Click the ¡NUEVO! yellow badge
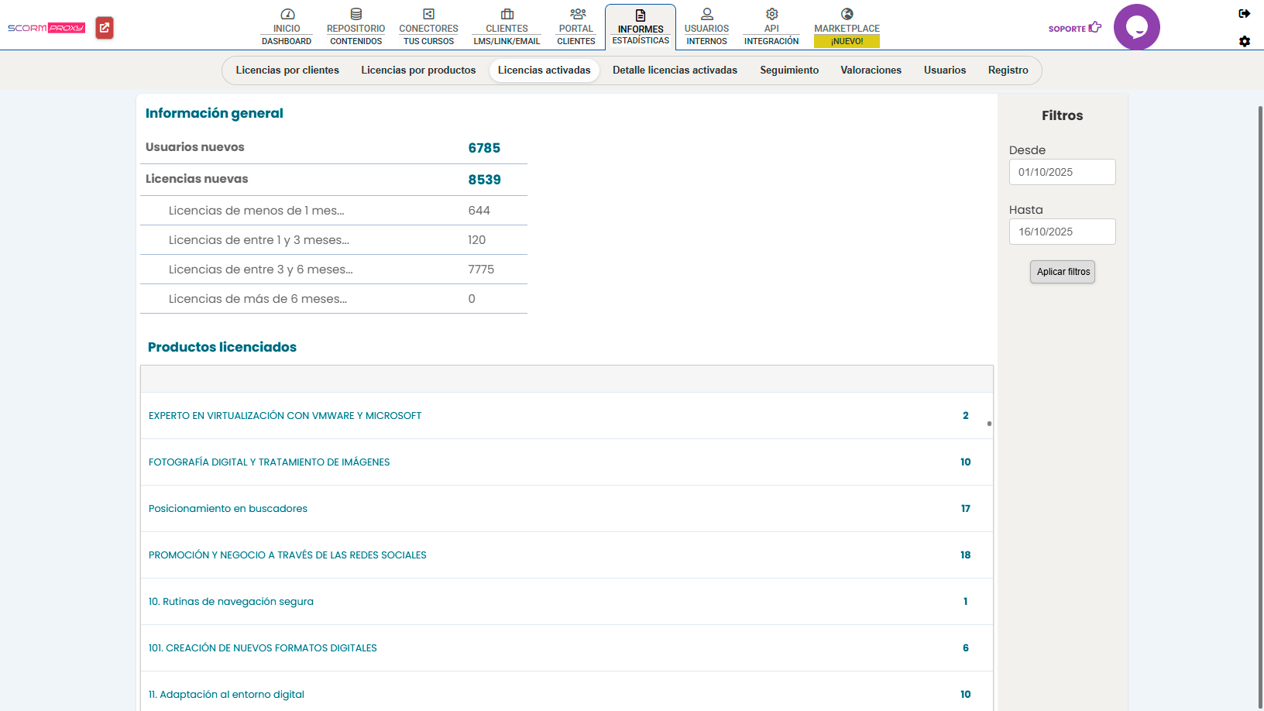1264x711 pixels. pyautogui.click(x=847, y=41)
